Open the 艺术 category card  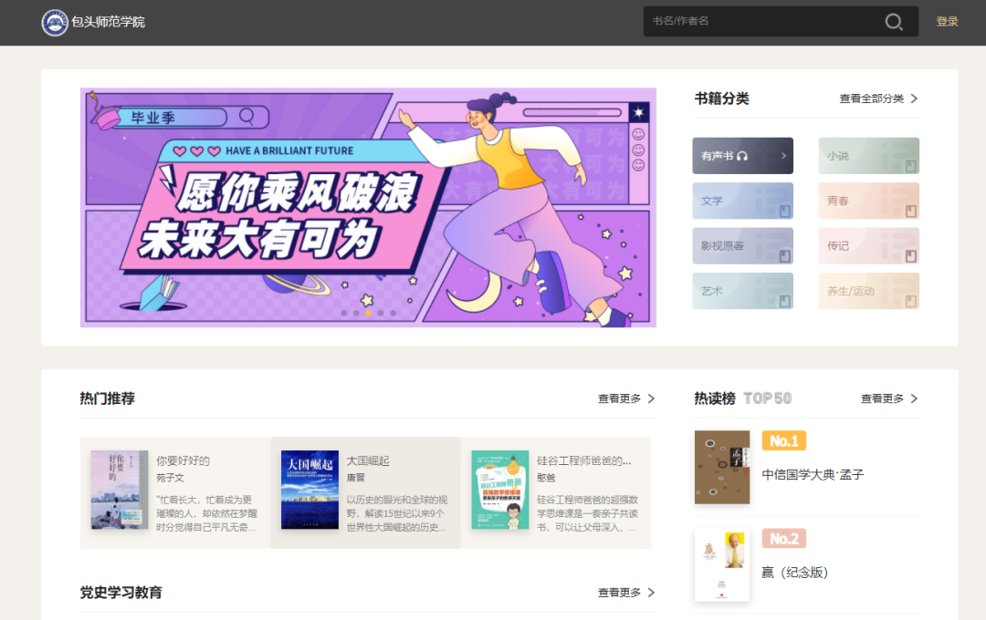pos(742,290)
